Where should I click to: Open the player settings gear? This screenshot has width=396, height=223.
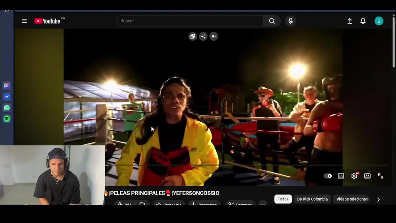(x=355, y=176)
